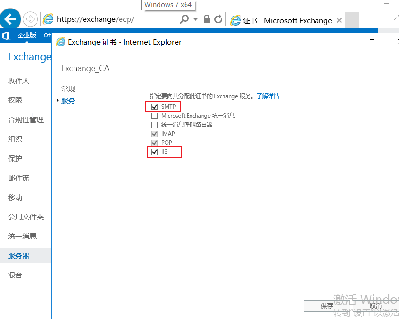Image resolution: width=399 pixels, height=319 pixels.
Task: Click the Exchange heading in admin center
Action: (x=30, y=57)
